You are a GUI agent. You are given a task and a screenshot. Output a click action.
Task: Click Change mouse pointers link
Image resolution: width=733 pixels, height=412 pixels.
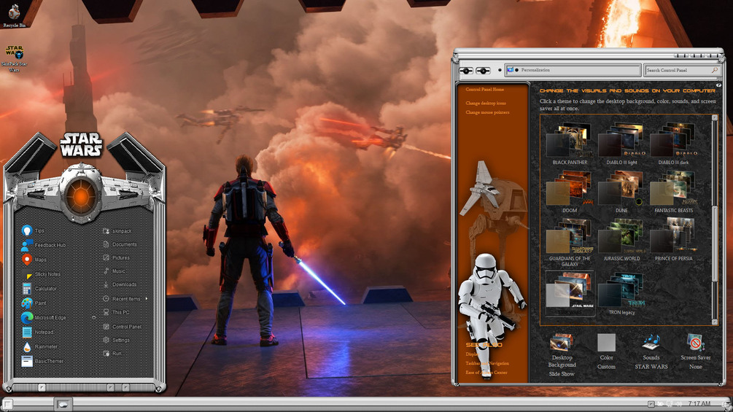(488, 112)
